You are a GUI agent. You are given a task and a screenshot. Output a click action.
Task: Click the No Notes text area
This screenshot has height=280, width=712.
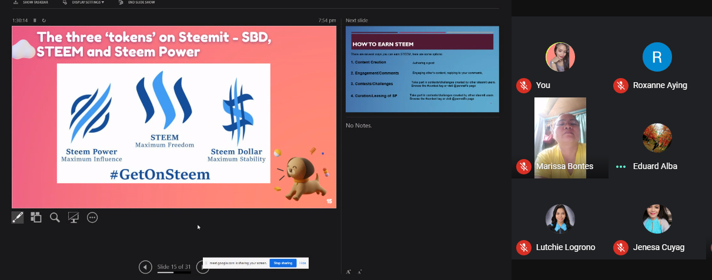click(359, 125)
